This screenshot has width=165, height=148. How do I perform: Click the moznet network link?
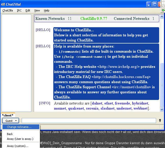pyautogui.click(x=60, y=108)
